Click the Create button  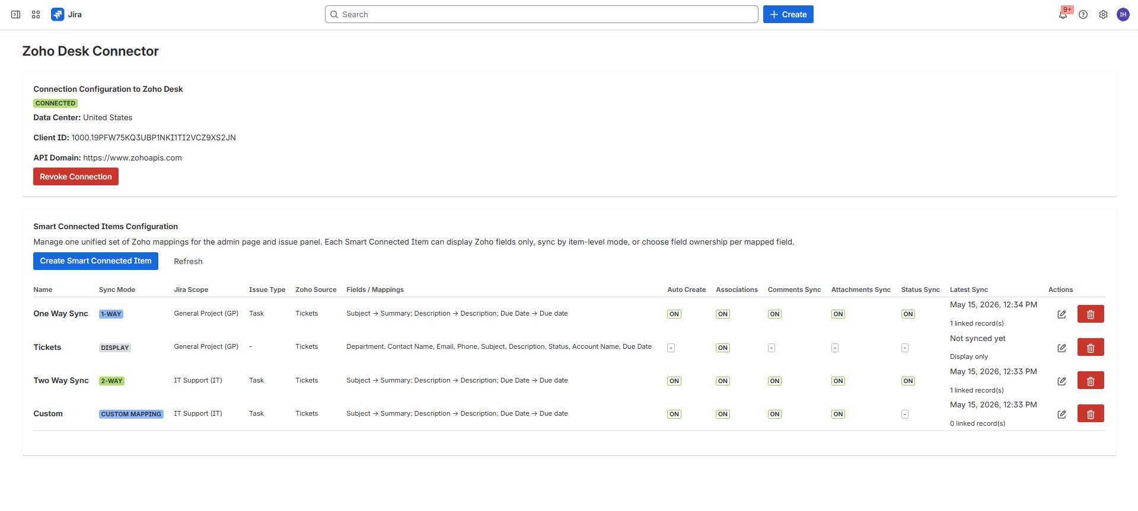(x=788, y=14)
